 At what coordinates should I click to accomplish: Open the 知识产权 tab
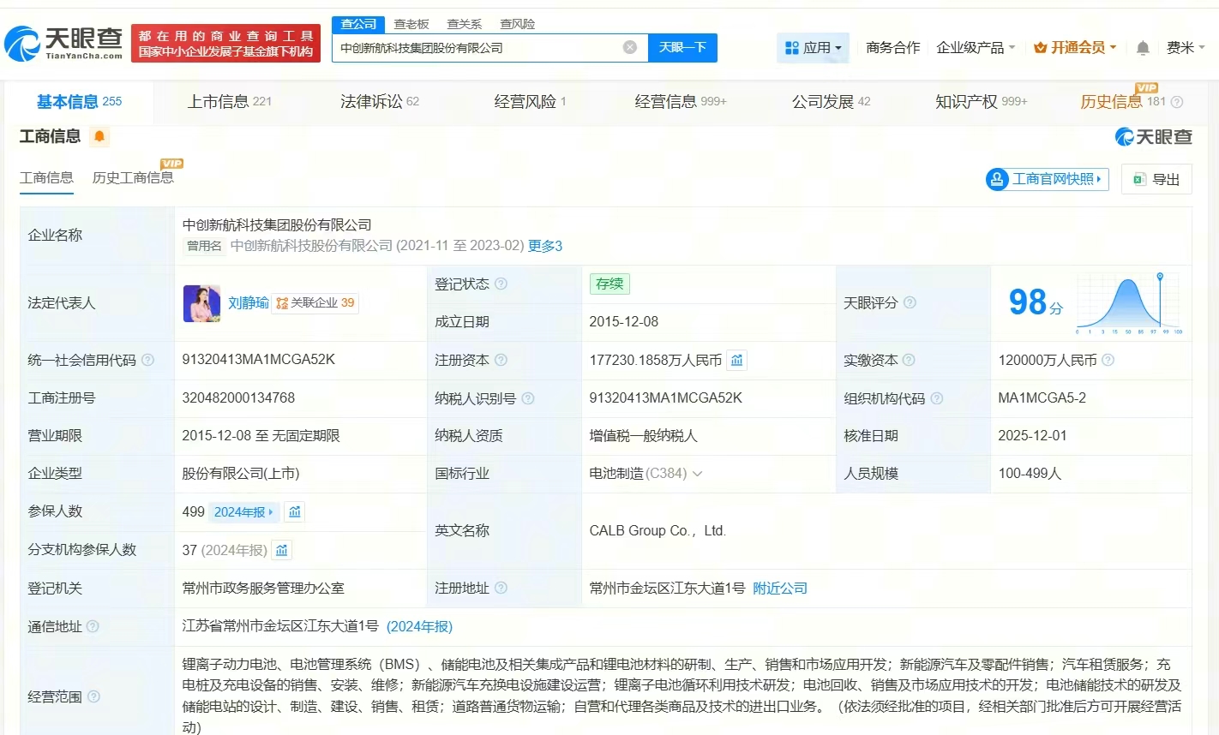pyautogui.click(x=982, y=102)
